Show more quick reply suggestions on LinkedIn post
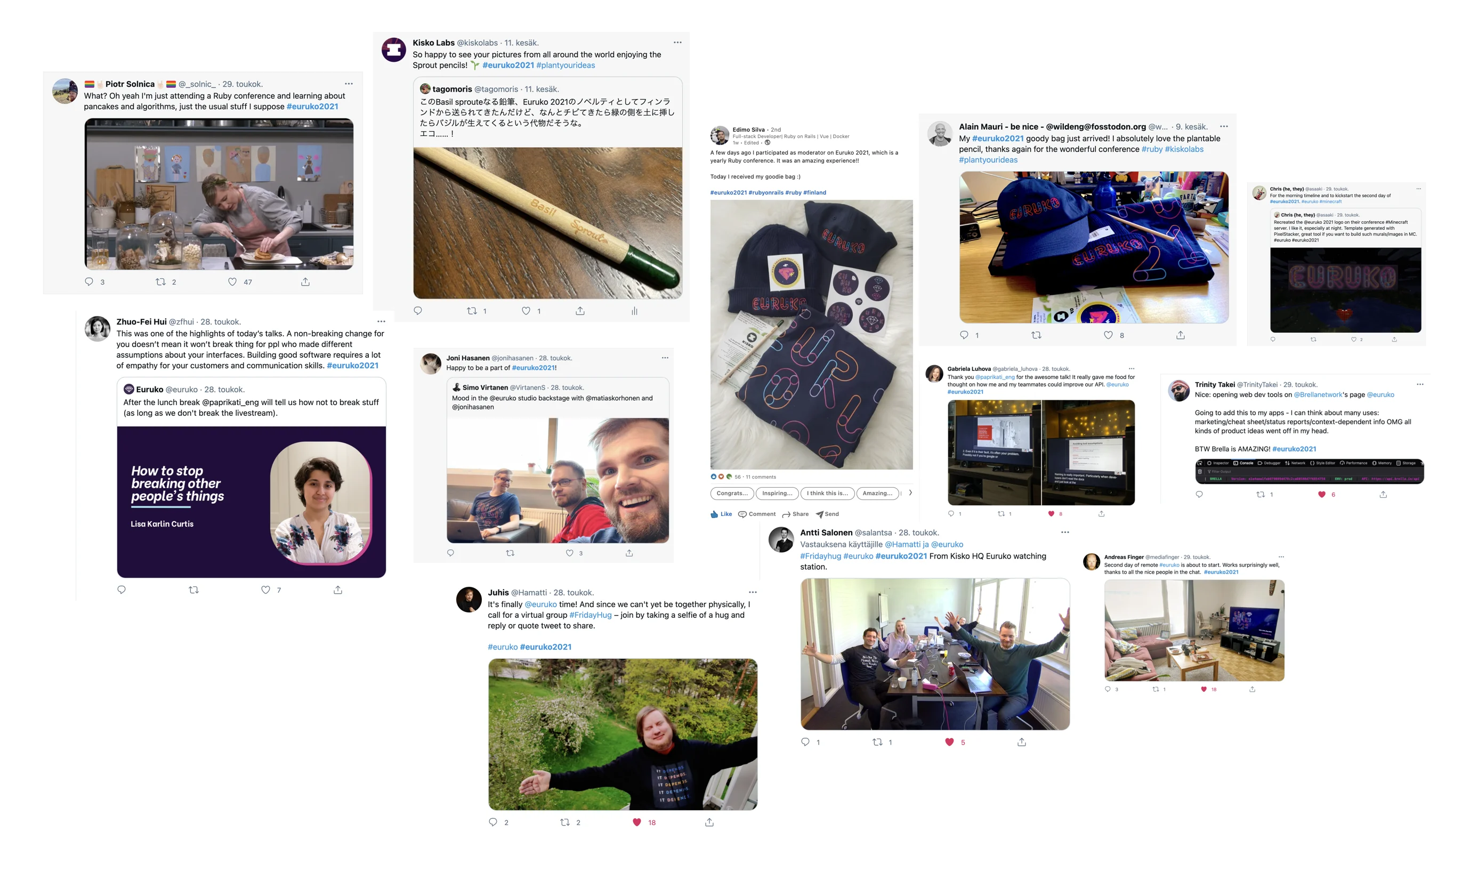This screenshot has width=1478, height=880. click(910, 493)
